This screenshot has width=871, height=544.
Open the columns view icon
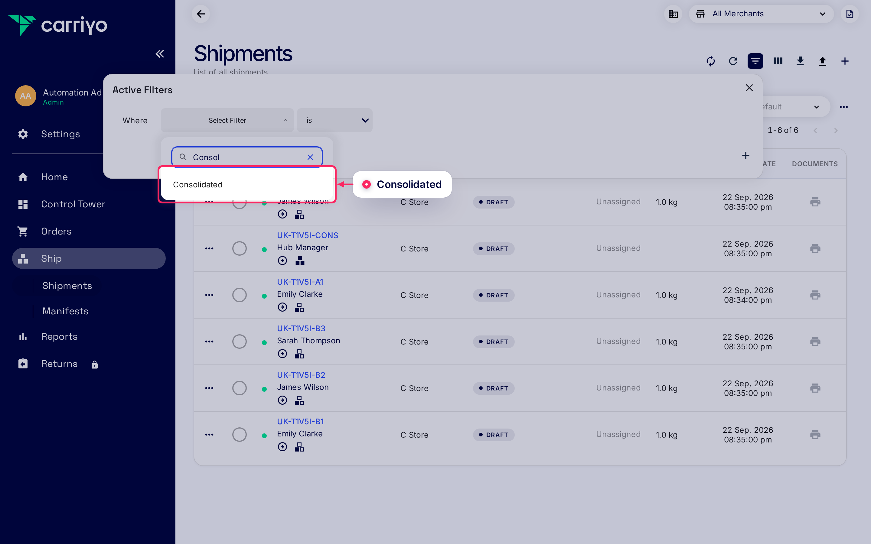[x=778, y=61]
